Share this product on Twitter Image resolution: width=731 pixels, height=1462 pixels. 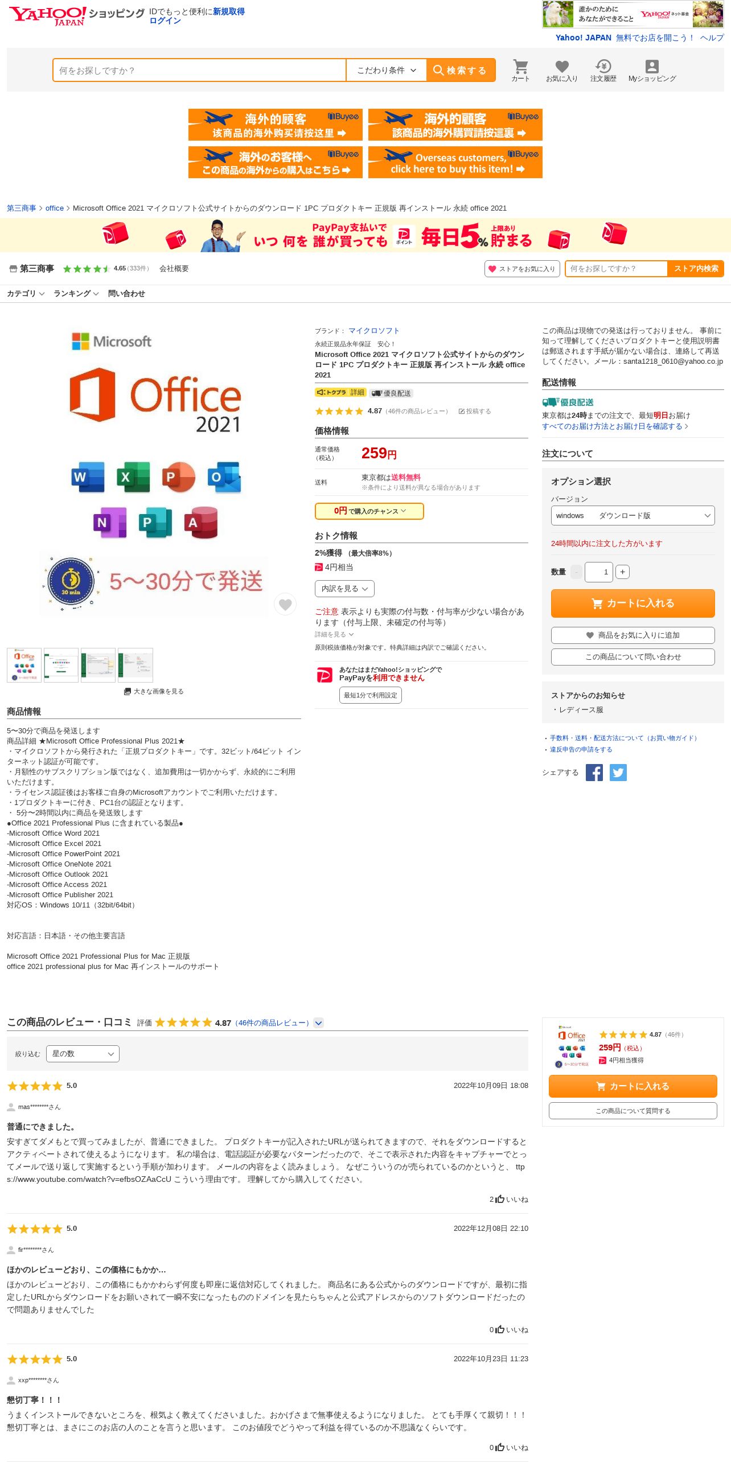coord(618,773)
